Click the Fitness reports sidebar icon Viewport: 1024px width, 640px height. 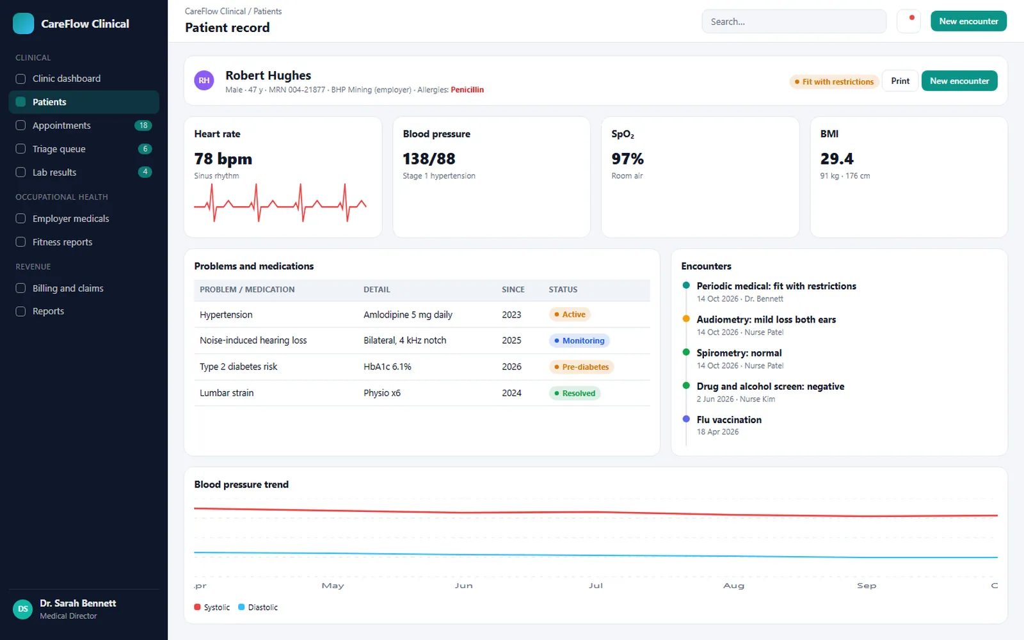pyautogui.click(x=20, y=242)
